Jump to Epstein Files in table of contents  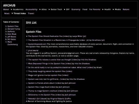(13, 26)
